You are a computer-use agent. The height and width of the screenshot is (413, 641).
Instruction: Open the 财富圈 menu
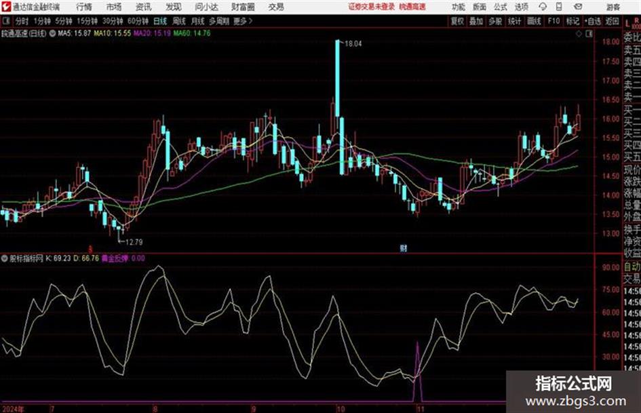pos(243,7)
